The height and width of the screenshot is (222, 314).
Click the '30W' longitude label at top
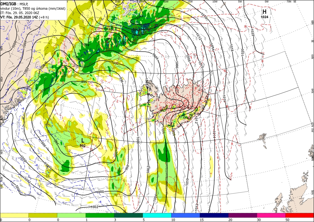pyautogui.click(x=117, y=2)
